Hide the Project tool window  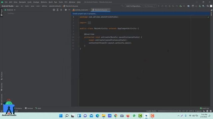pyautogui.click(x=69, y=10)
